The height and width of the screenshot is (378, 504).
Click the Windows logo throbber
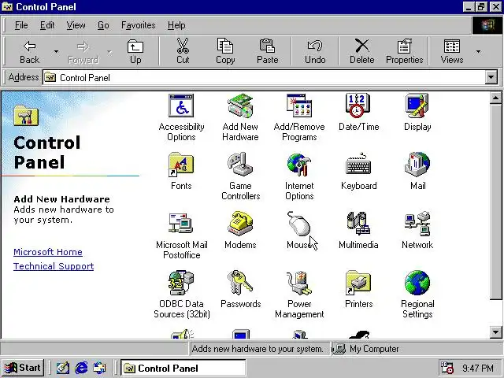click(487, 25)
